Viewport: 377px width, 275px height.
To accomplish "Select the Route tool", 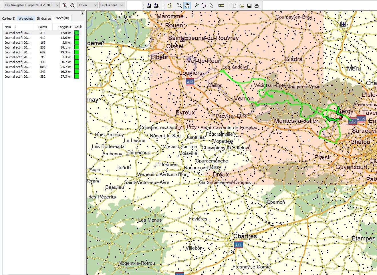I will 204,5.
